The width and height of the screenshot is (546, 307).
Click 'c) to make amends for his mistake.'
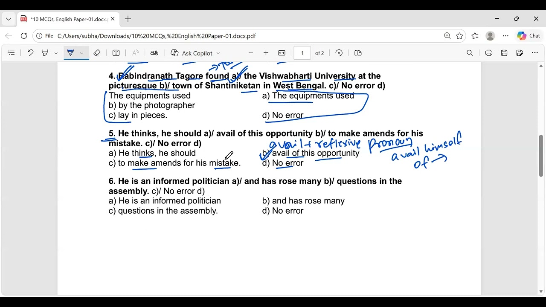click(x=175, y=163)
